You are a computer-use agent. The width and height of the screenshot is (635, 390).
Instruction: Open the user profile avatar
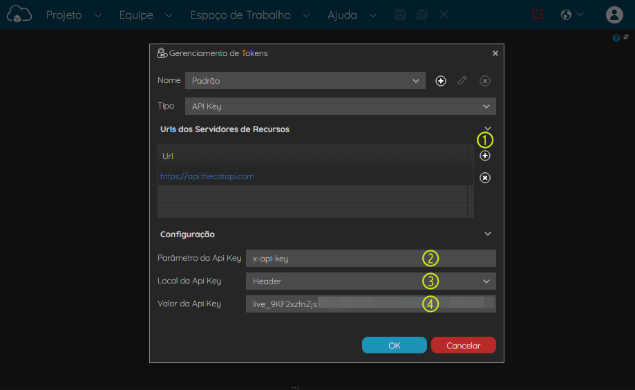coord(614,15)
